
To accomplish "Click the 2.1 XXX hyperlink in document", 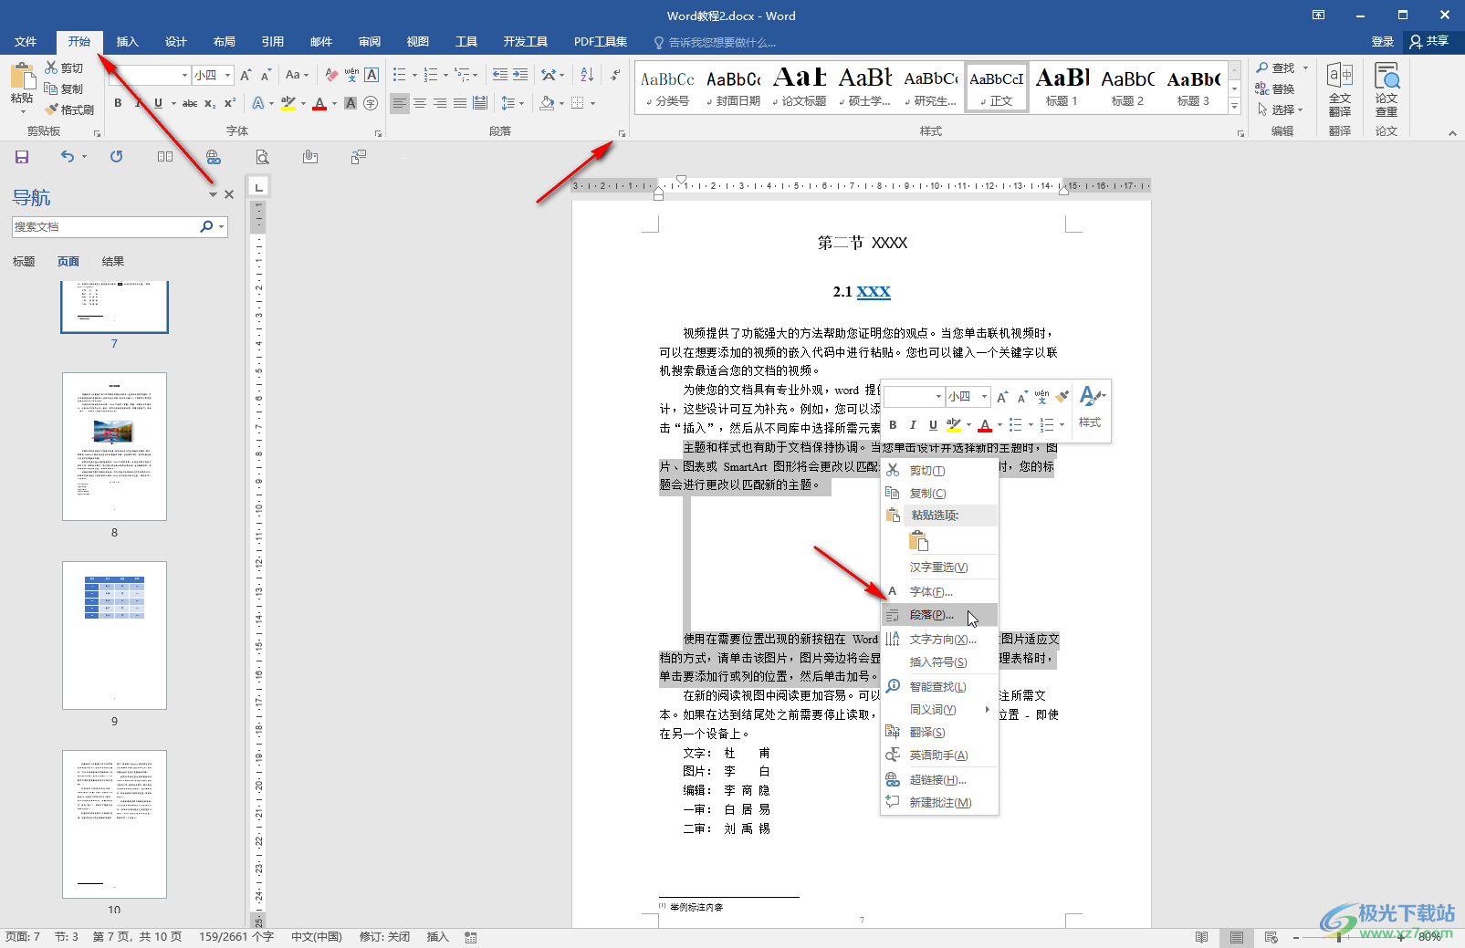I will [874, 292].
